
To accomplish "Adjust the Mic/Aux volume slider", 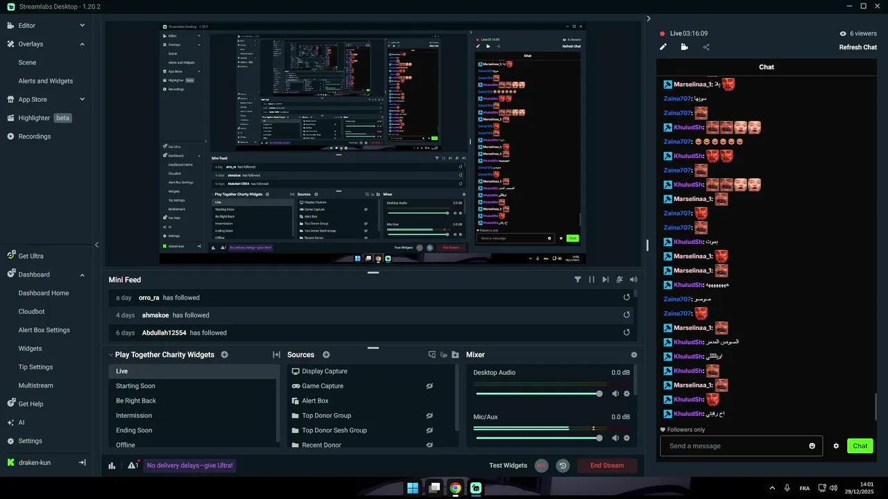I will 539,438.
